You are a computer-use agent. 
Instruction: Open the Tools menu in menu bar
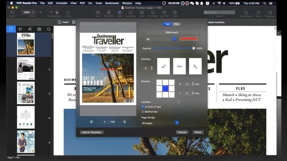point(99,3)
